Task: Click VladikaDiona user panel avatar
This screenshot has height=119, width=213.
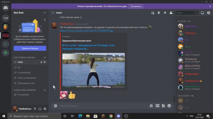Action: (x=15, y=109)
